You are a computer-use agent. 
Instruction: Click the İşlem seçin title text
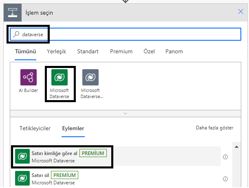pos(39,13)
